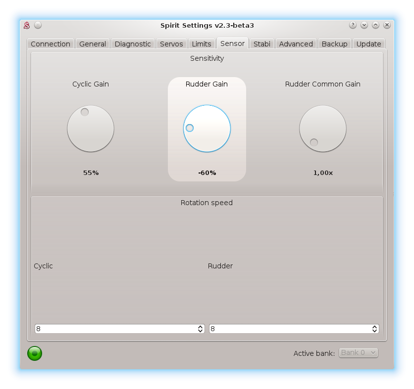The width and height of the screenshot is (414, 389).
Task: Click the pin button beside the app logo
Action: tap(38, 25)
